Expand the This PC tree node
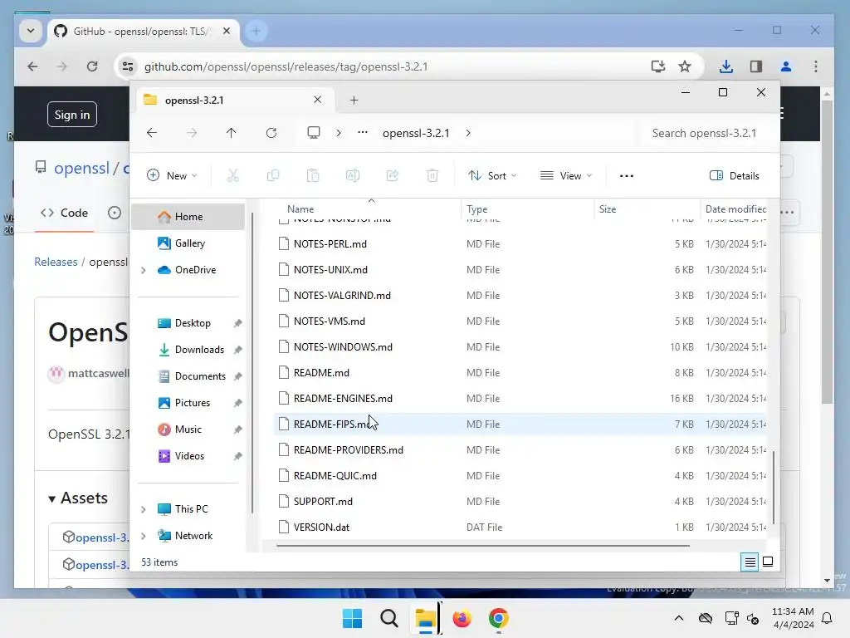The width and height of the screenshot is (850, 638). click(143, 509)
